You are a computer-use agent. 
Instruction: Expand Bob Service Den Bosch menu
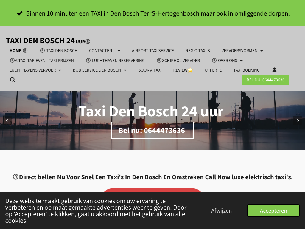point(99,70)
